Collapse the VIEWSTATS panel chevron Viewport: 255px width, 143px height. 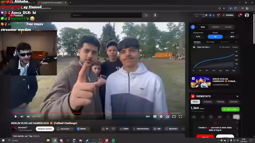pos(237,96)
